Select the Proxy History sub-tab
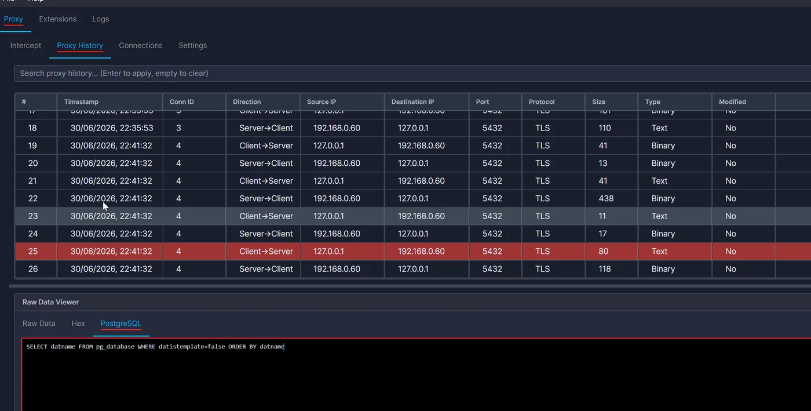811x411 pixels. coord(80,45)
